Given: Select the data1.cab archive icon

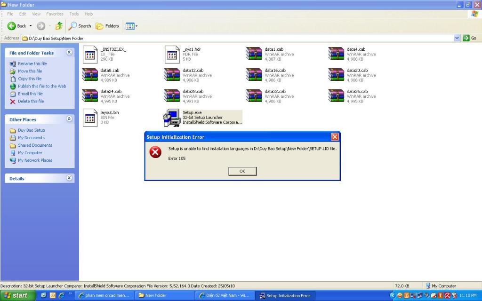Looking at the screenshot, I should pos(254,54).
